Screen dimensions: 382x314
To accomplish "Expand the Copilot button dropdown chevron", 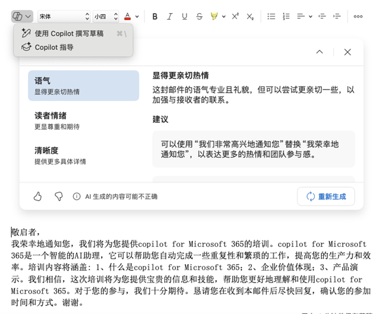I will pos(29,17).
